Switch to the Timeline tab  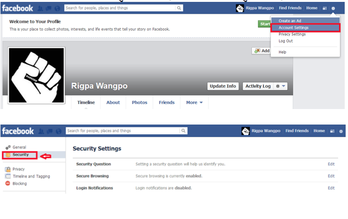[x=86, y=102]
